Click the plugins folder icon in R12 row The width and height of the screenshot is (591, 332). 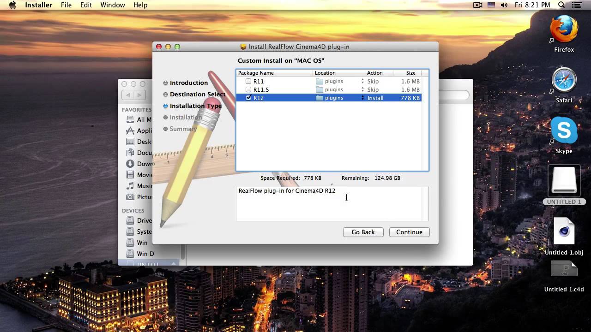[320, 98]
